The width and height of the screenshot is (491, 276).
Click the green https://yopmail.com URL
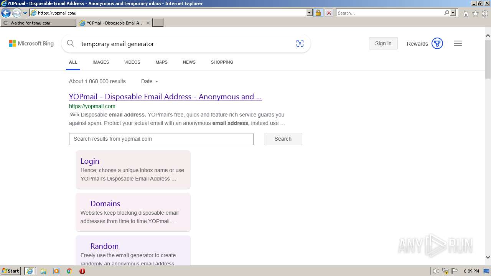click(92, 106)
